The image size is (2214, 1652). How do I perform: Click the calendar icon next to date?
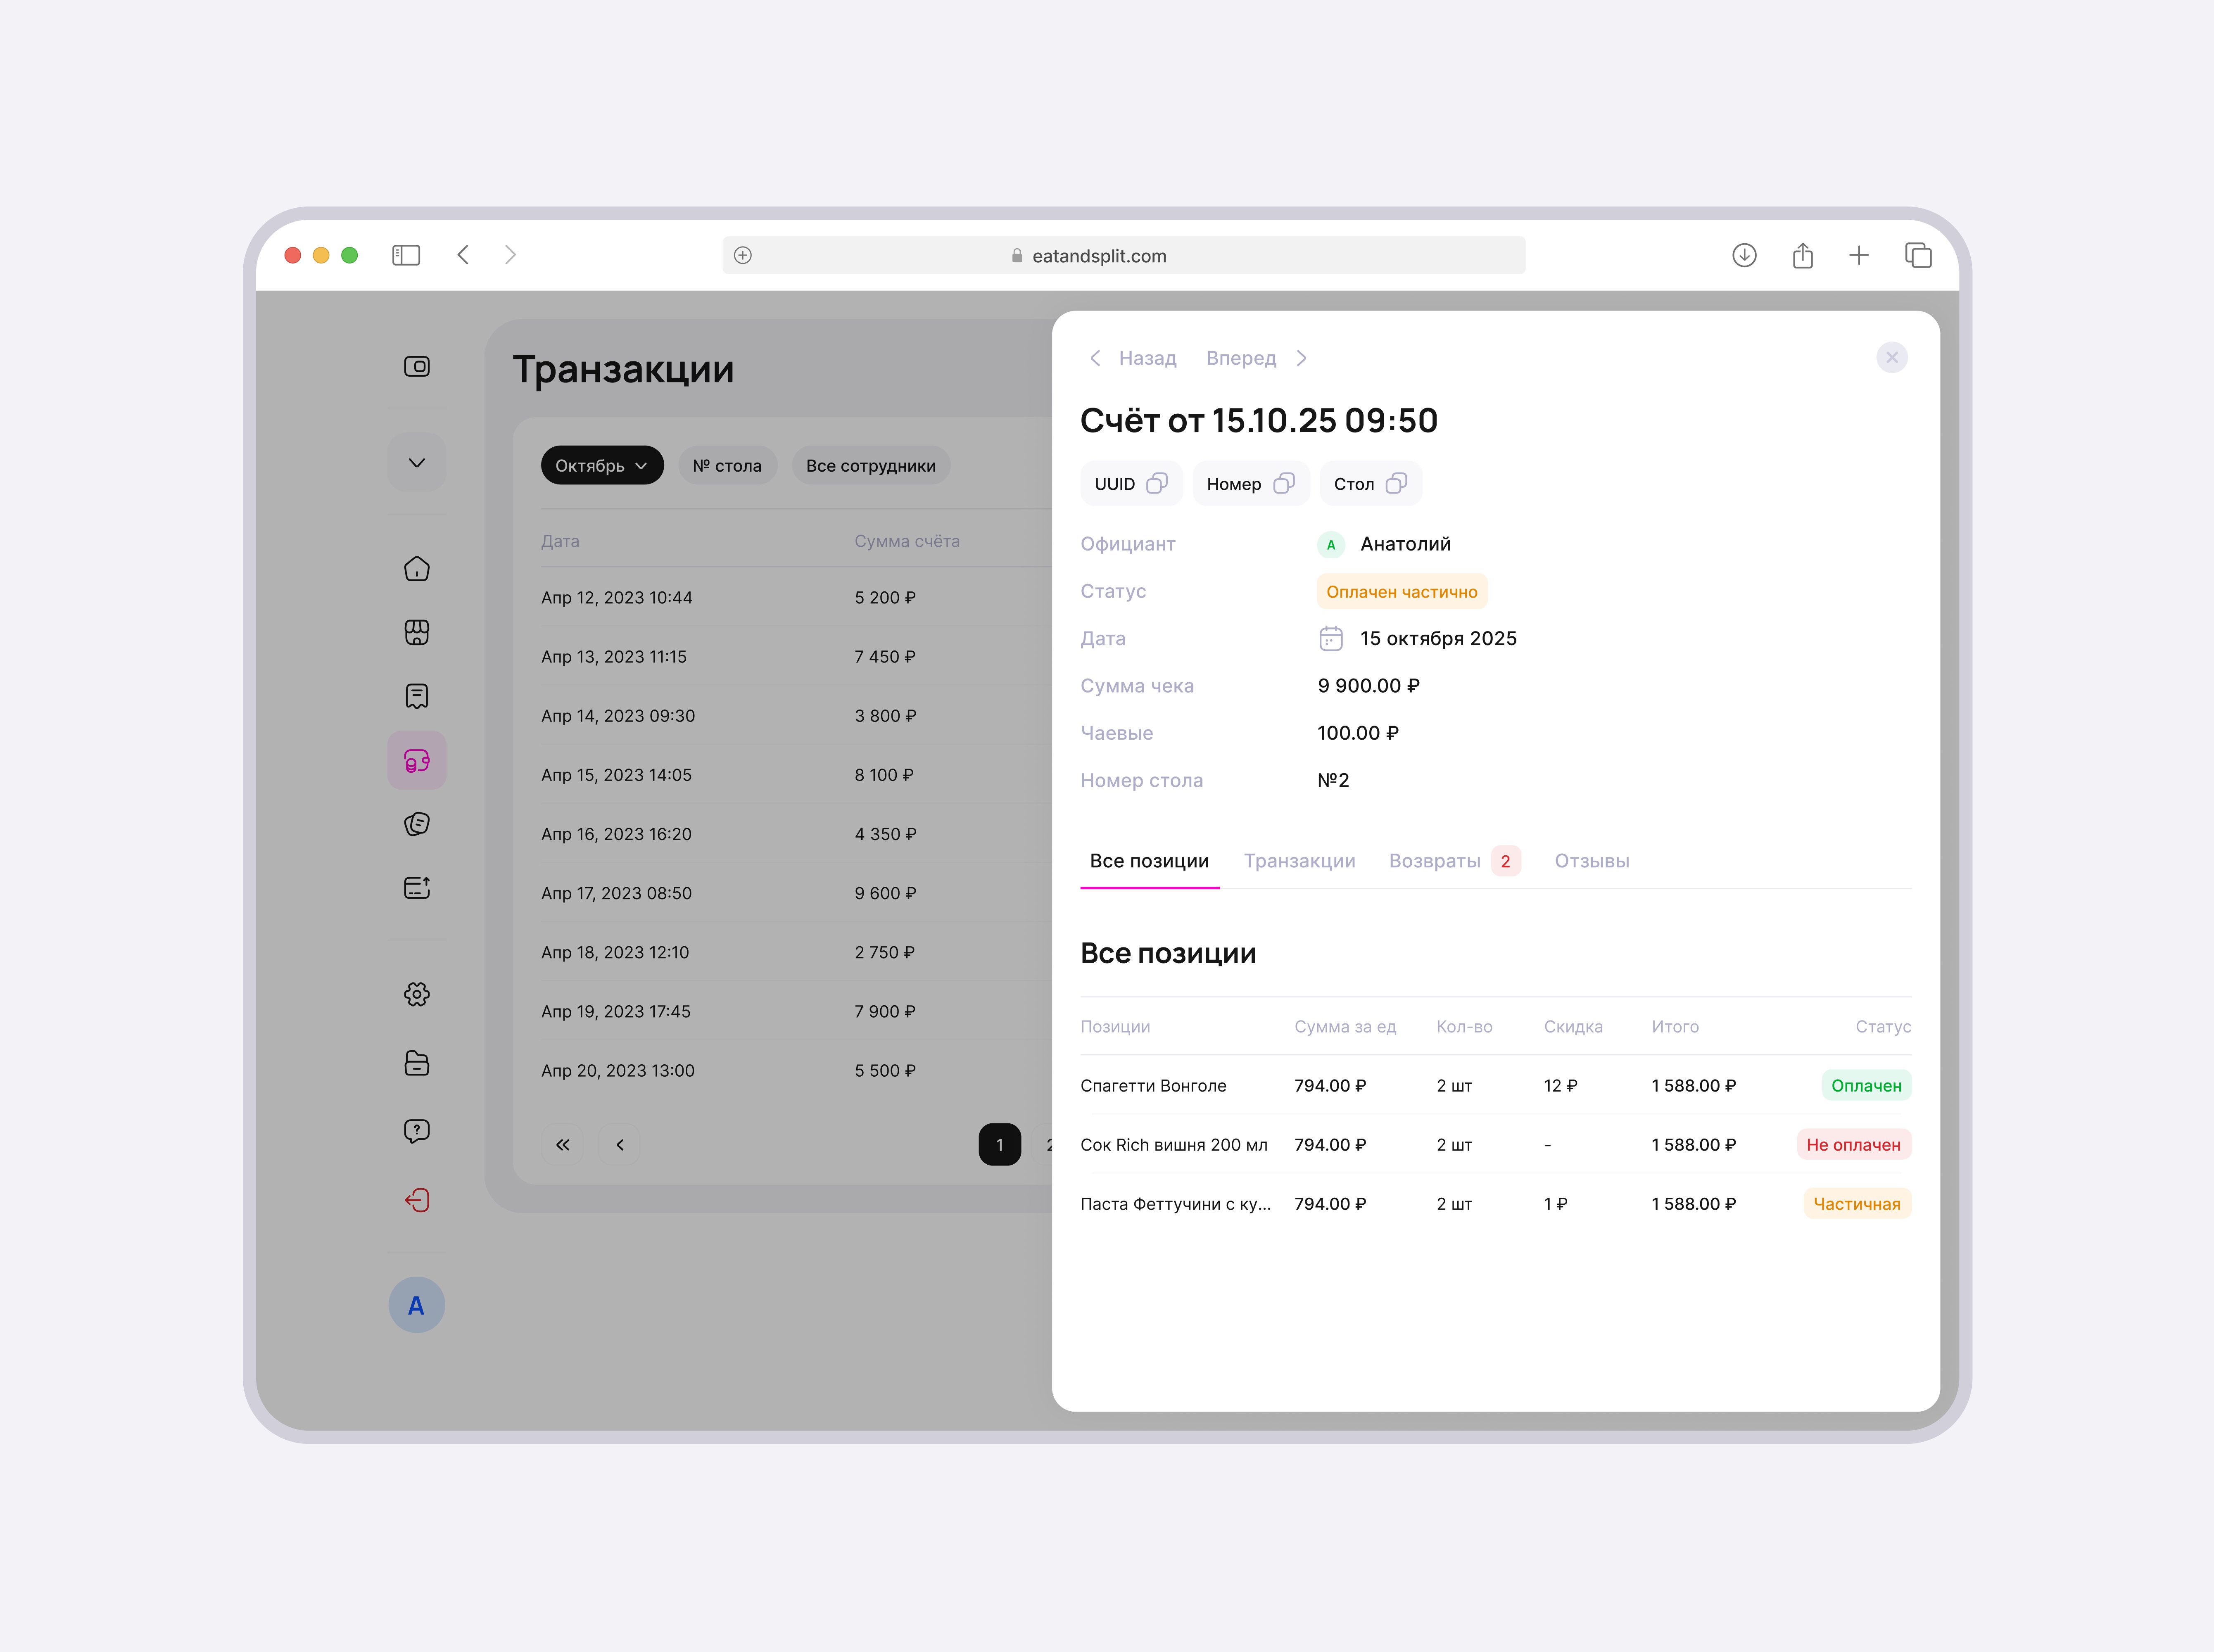1331,639
